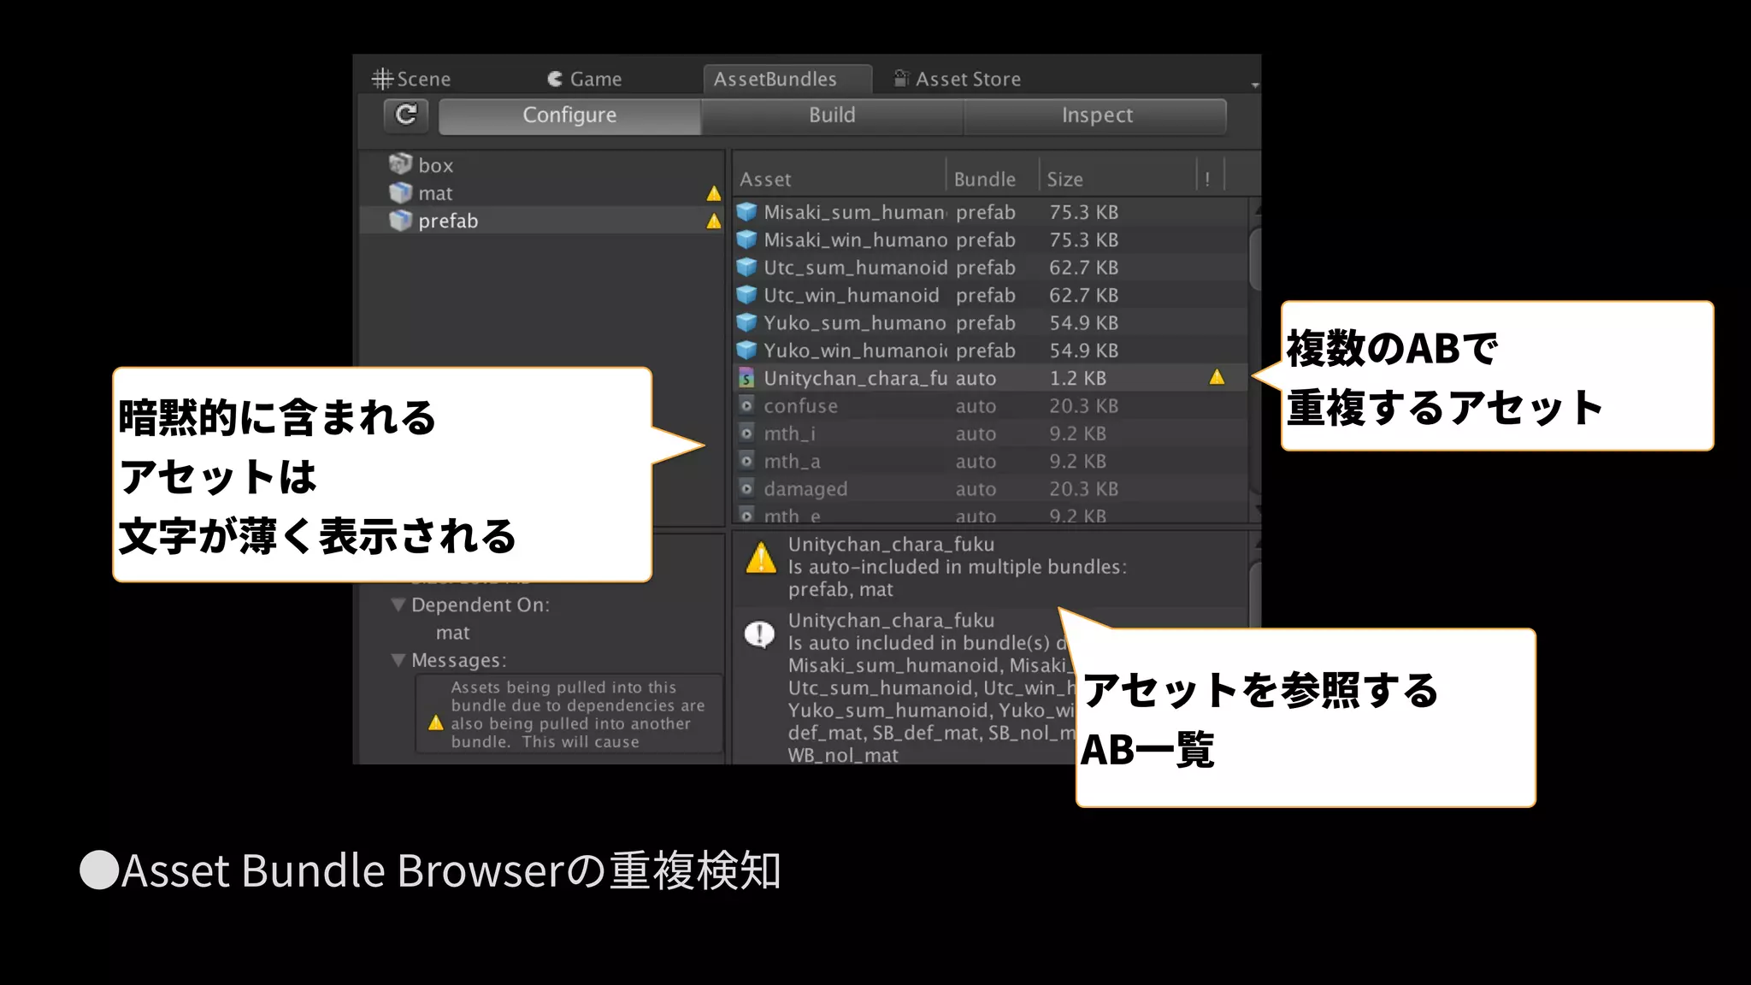The width and height of the screenshot is (1751, 985).
Task: Click Misaki_sum_humanoid prefab cube icon
Action: click(747, 212)
